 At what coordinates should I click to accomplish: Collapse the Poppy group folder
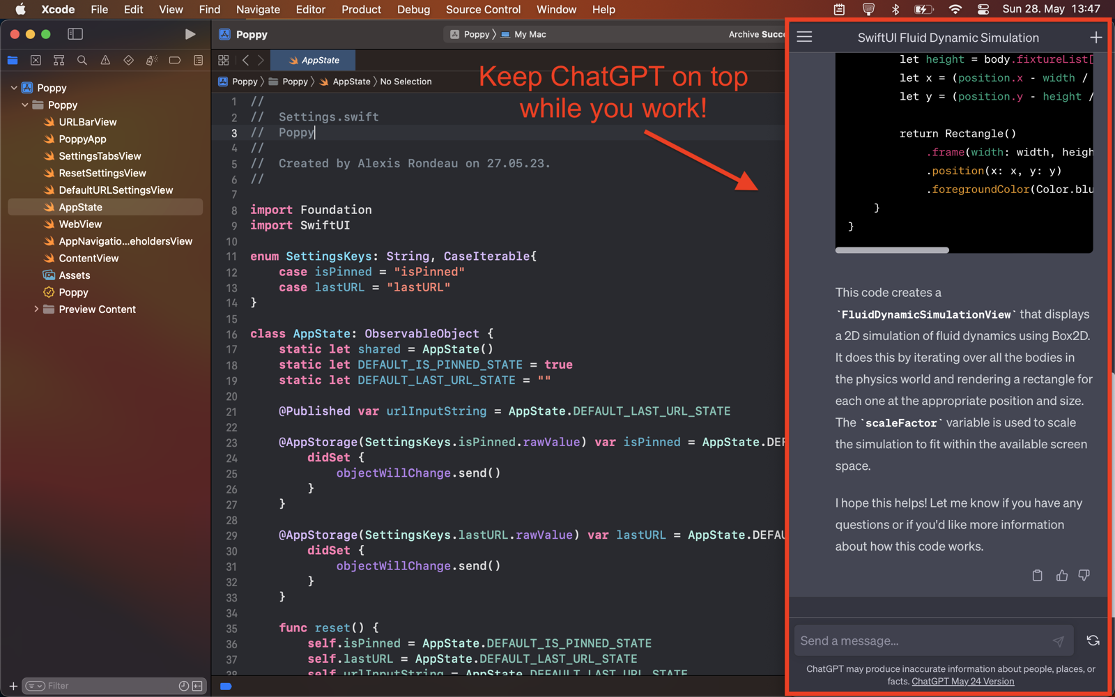[x=25, y=105]
